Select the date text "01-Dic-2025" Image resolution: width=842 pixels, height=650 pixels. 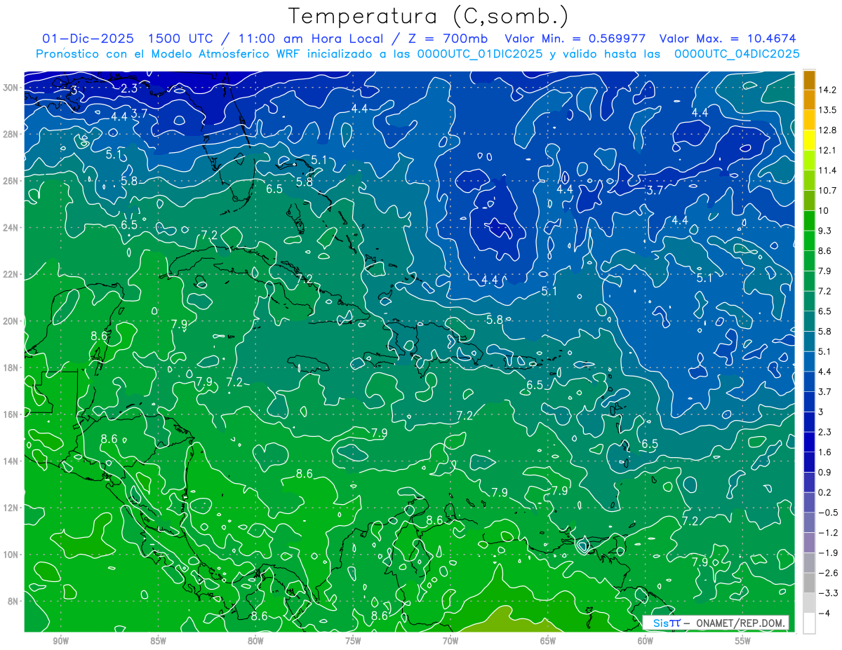[88, 38]
